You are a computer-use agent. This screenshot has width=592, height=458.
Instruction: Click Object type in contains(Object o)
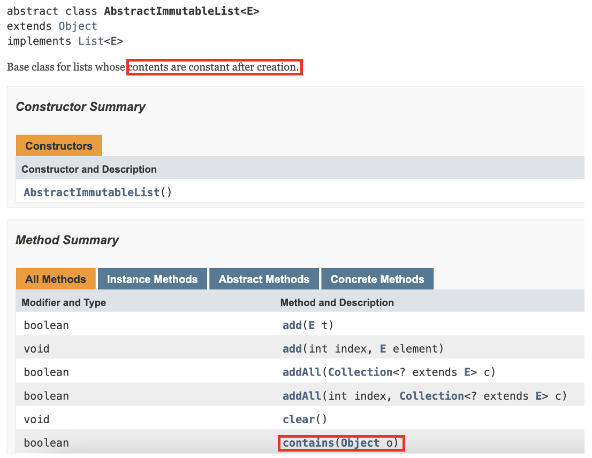coord(360,443)
